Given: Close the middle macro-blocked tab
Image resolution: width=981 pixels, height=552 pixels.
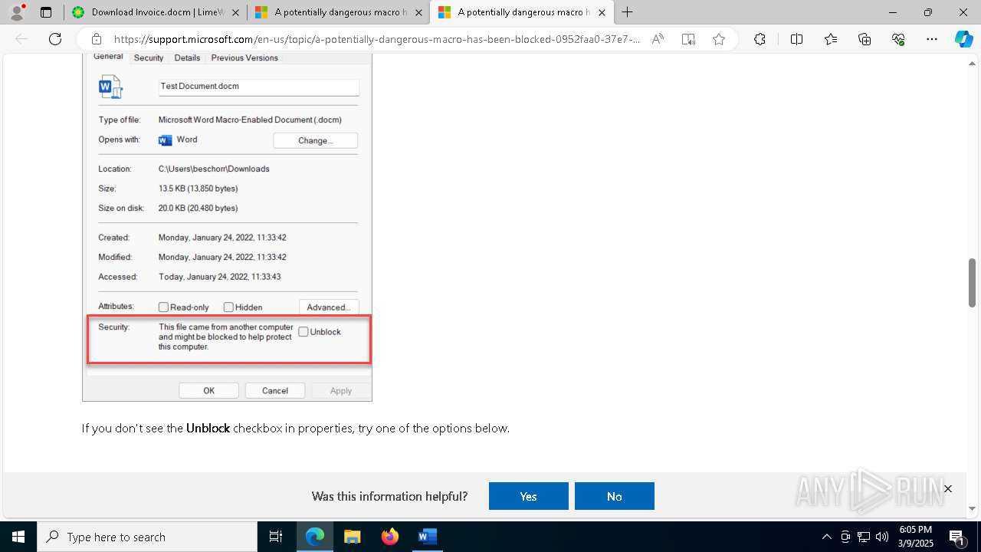Looking at the screenshot, I should click(418, 12).
